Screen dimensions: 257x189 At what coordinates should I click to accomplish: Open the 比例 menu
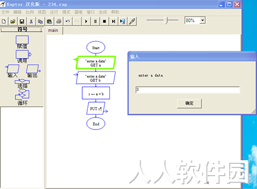coord(30,12)
